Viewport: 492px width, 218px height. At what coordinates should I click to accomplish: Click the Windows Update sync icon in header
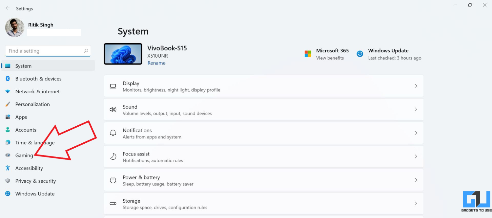[x=360, y=54]
